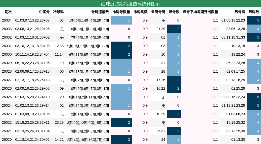The width and height of the screenshot is (261, 144).
Task: Click the title 红球近15期冷温热码统计图示
Action: tap(130, 4)
